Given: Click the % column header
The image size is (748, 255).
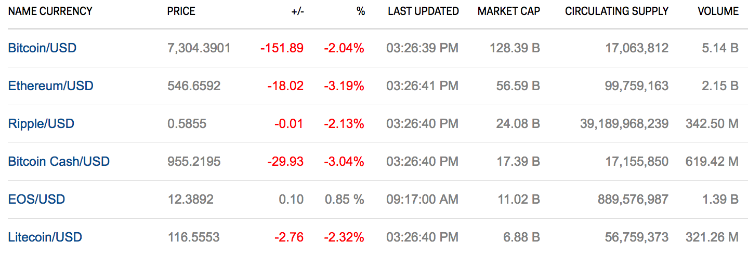Looking at the screenshot, I should [361, 11].
